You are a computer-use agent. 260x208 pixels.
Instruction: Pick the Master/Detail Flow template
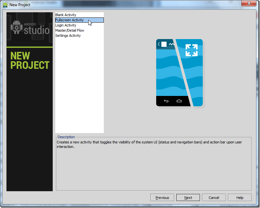[80, 30]
